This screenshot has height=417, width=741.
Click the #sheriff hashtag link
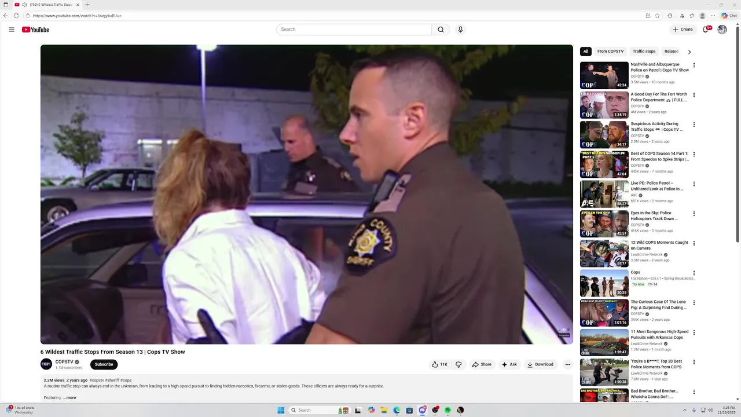point(112,381)
